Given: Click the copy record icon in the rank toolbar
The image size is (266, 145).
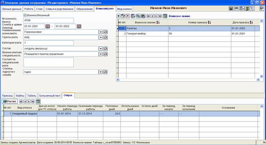Looking at the screenshot, I should [138, 16].
